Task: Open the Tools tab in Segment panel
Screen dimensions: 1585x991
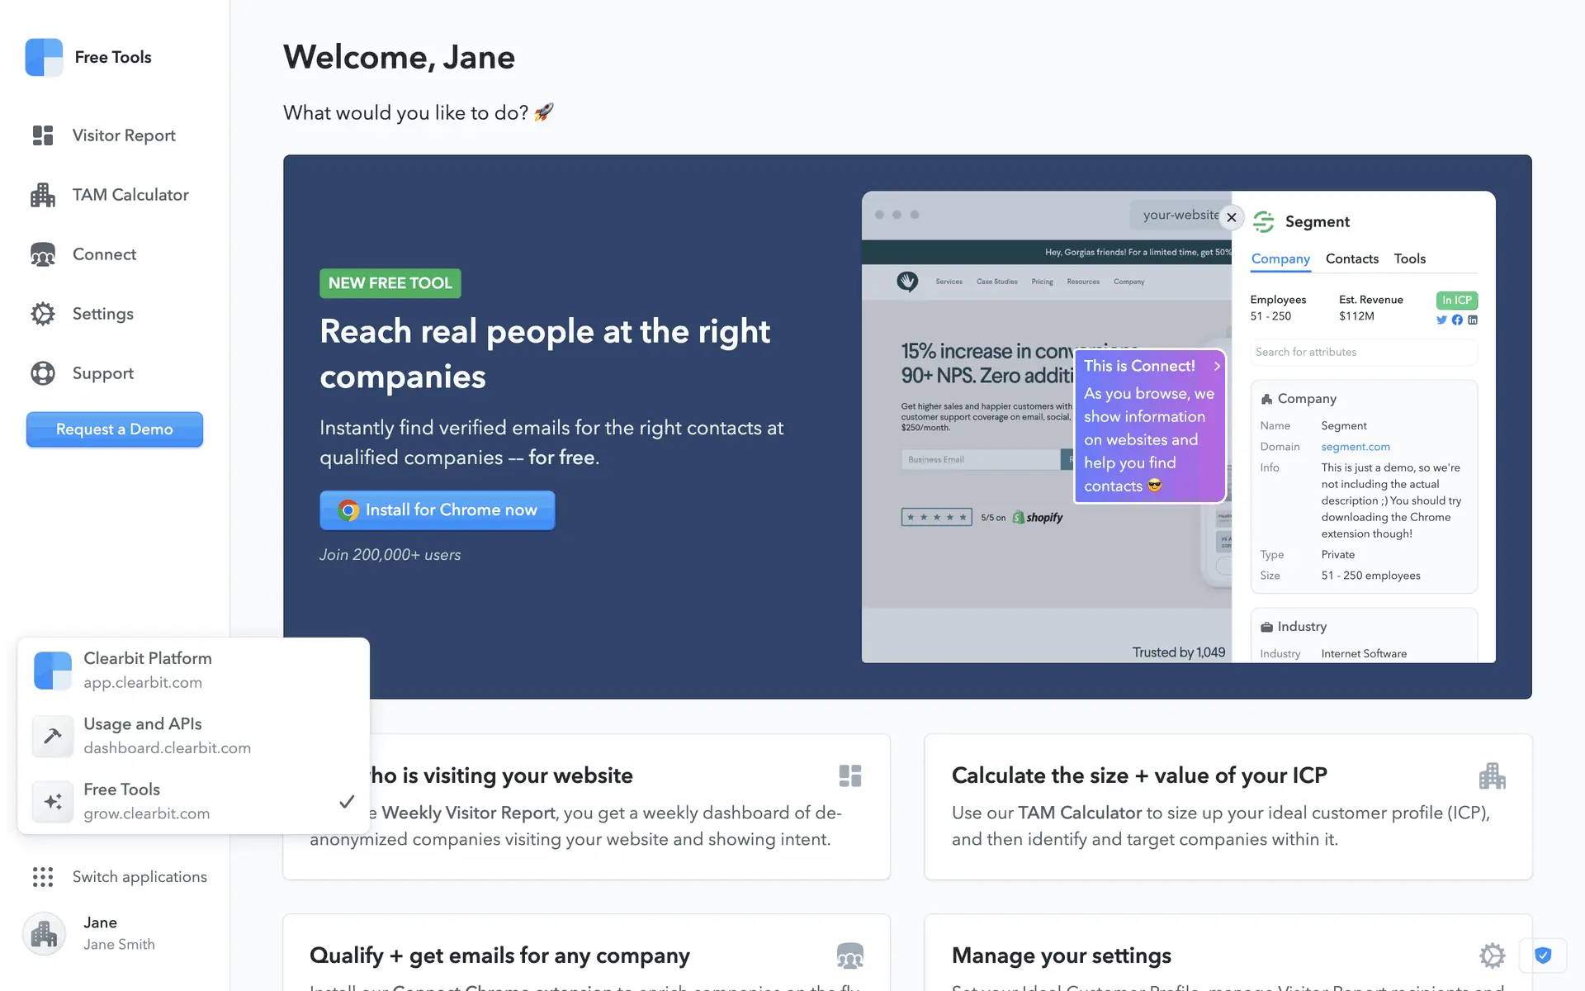Action: [1409, 258]
